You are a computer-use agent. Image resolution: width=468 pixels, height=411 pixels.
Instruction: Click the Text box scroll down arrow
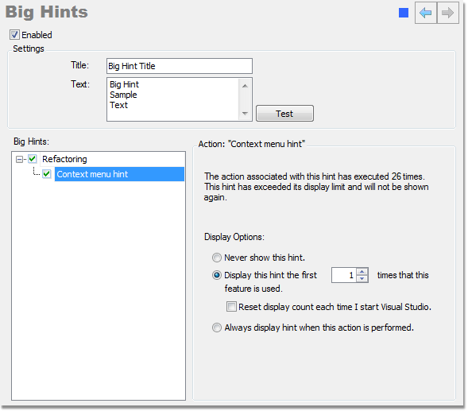point(245,114)
